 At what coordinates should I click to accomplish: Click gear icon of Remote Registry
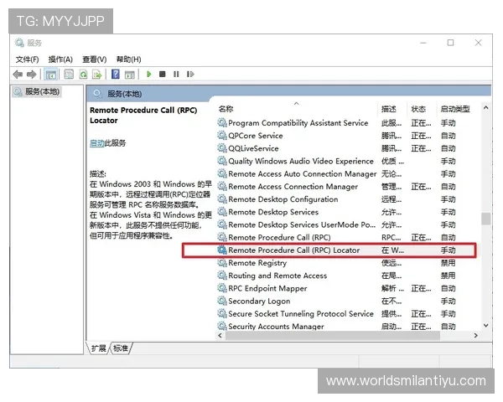coord(222,262)
